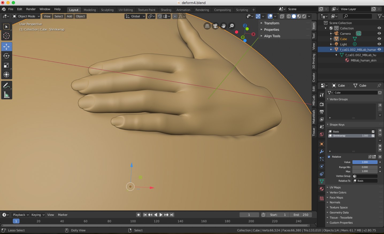
Task: Activate the 3D Cursor tool
Action: coord(6,36)
